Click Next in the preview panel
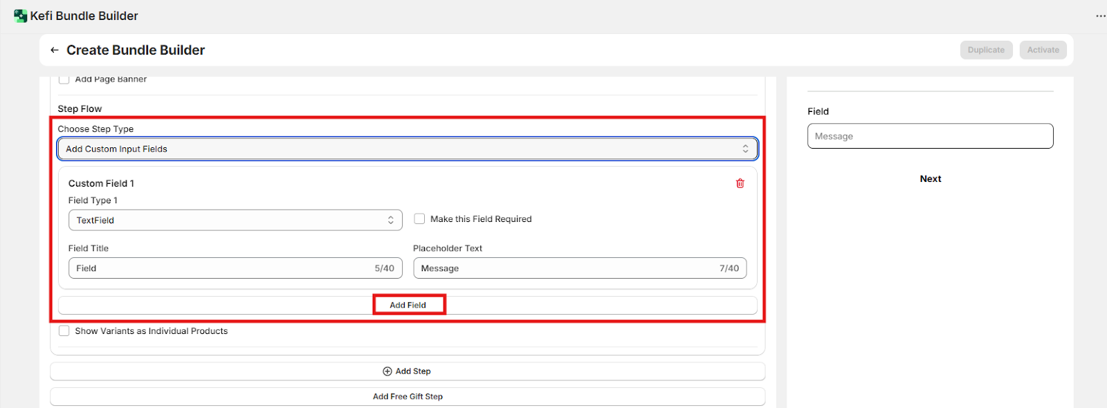The width and height of the screenshot is (1107, 408). (930, 179)
